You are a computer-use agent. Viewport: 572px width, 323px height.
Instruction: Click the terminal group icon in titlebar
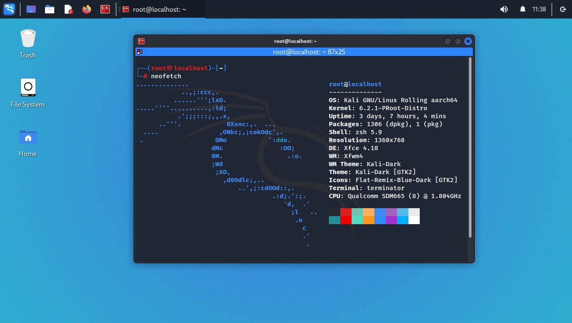[x=140, y=52]
